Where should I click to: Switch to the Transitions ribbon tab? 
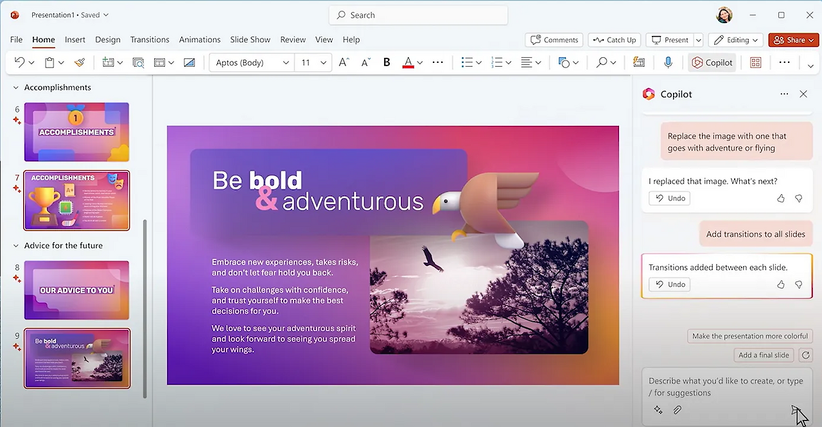(x=150, y=39)
